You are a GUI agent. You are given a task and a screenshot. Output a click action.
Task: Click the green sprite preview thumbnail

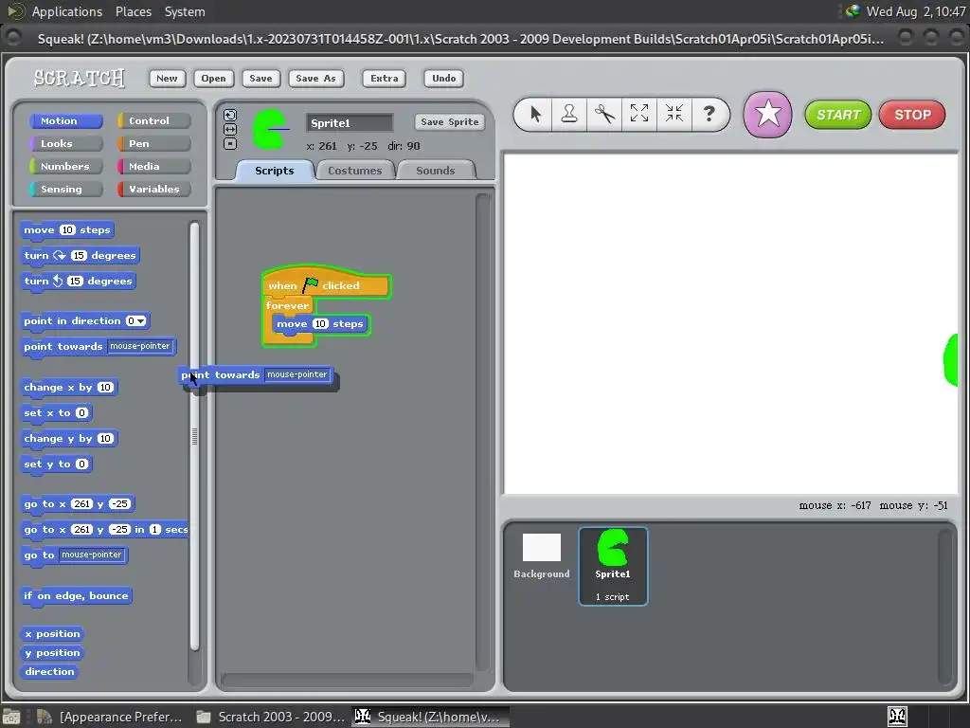click(x=270, y=129)
